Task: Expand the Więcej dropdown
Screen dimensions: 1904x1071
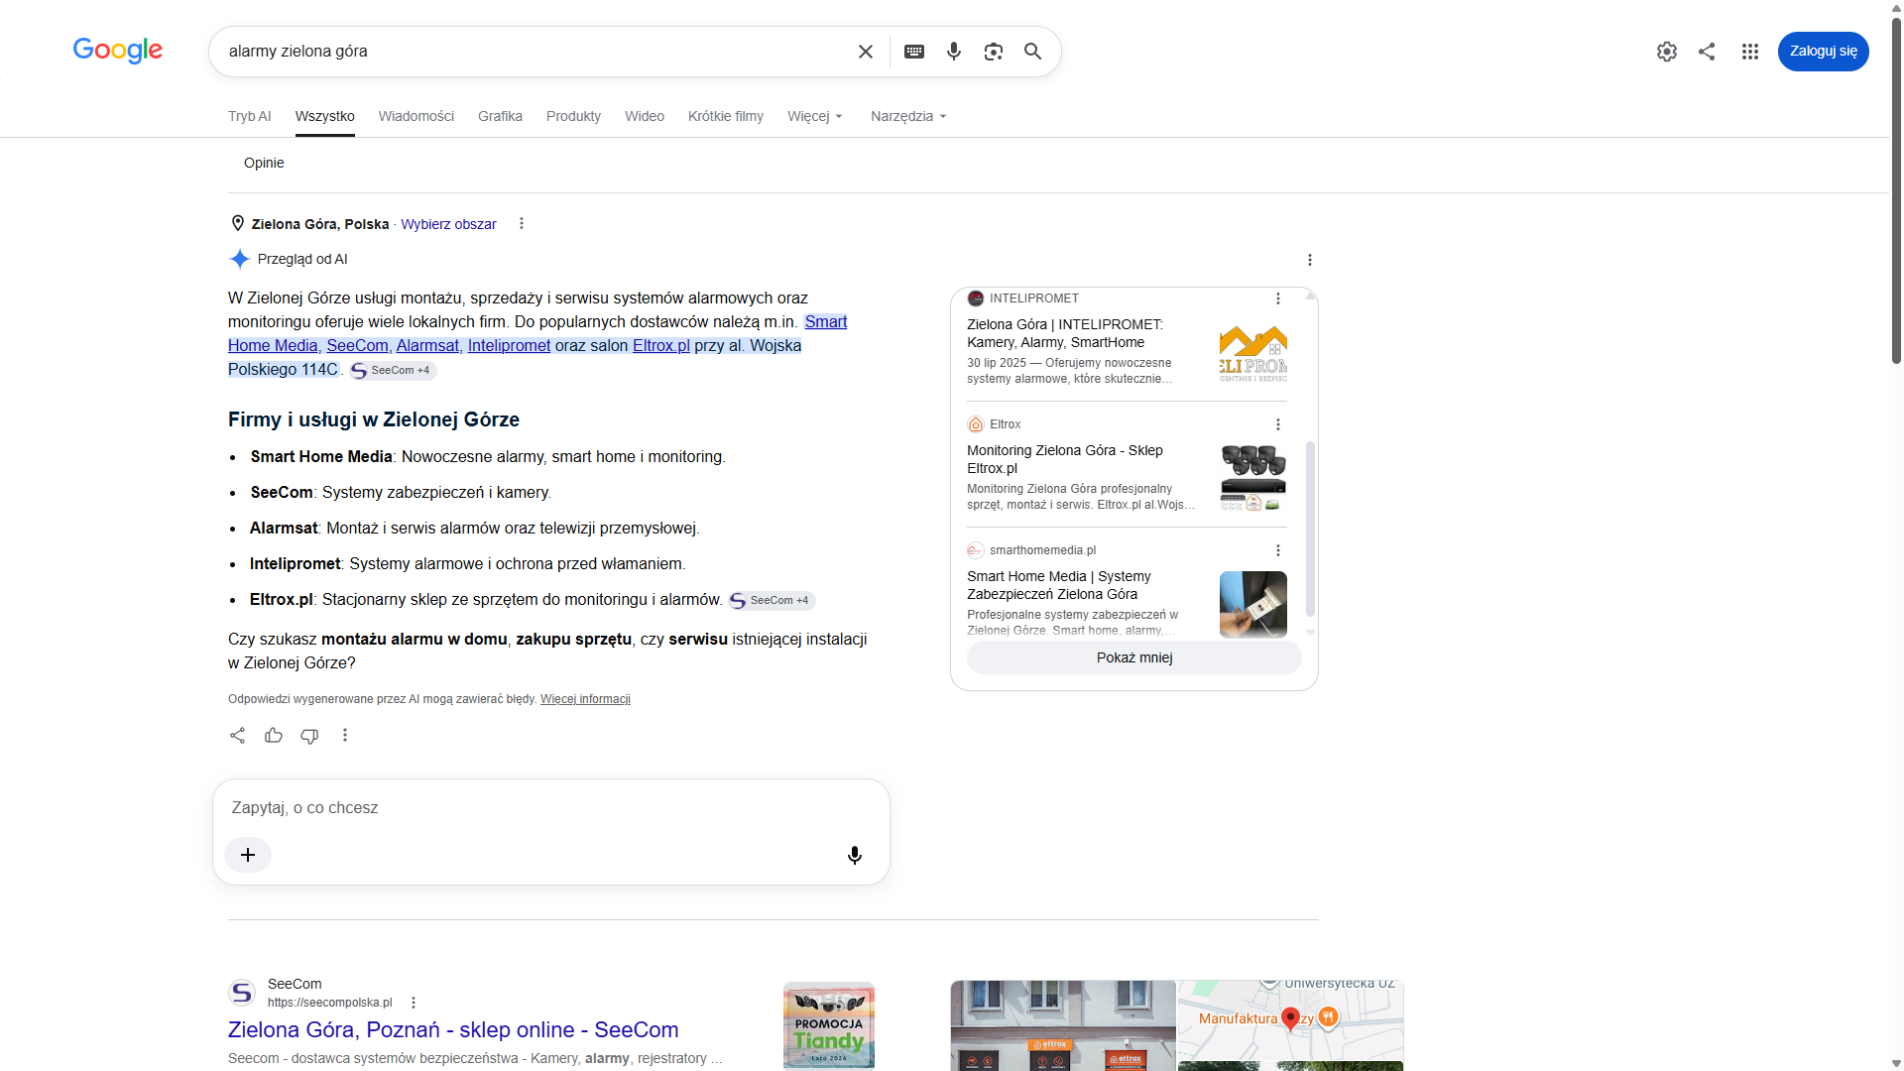Action: tap(815, 116)
